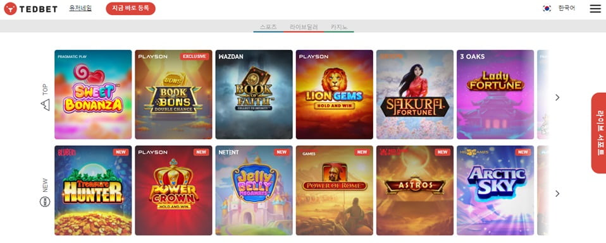Viewport: 606px width, 243px height.
Task: Open the Book of Bons game
Action: coord(173,95)
